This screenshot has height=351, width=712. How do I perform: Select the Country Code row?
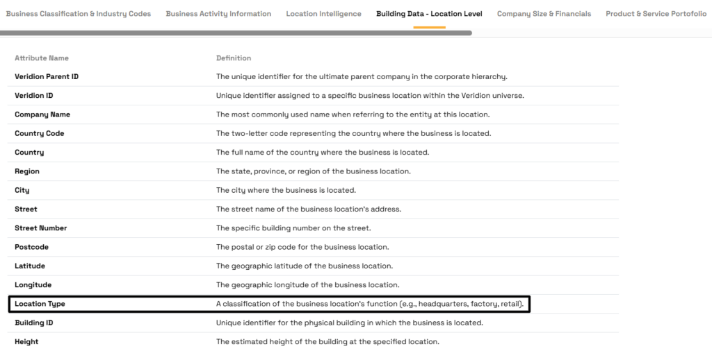coord(40,133)
